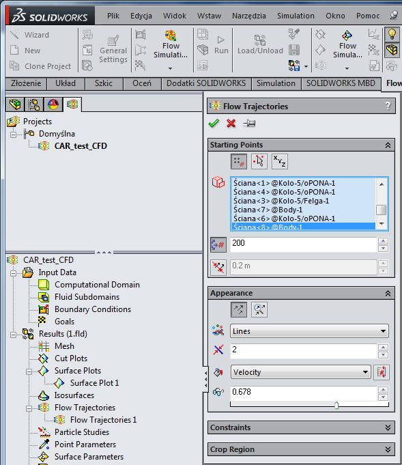The image size is (402, 465).
Task: Open General Settings
Action: (113, 50)
